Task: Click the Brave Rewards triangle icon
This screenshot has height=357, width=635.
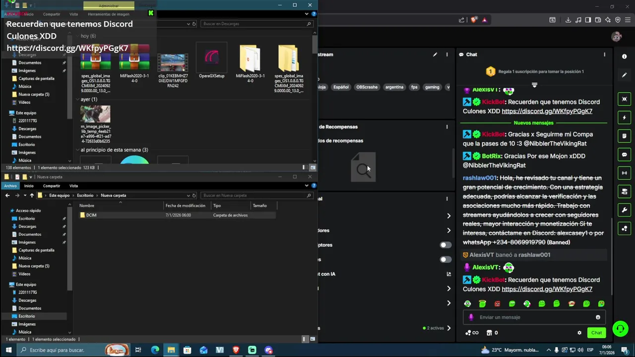Action: pos(484,20)
